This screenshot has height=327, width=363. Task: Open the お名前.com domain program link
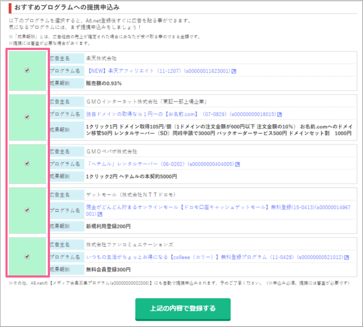pyautogui.click(x=181, y=114)
